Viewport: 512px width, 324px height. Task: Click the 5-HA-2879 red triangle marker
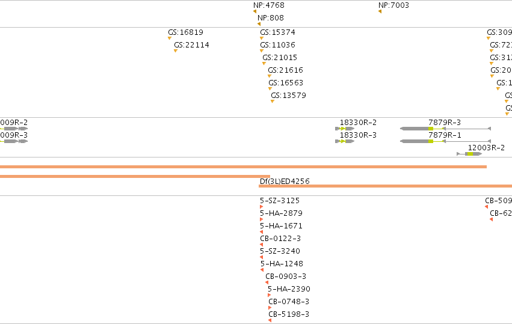(x=262, y=219)
